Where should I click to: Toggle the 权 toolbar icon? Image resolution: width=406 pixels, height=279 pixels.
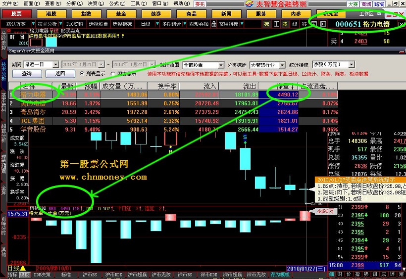(x=285, y=24)
